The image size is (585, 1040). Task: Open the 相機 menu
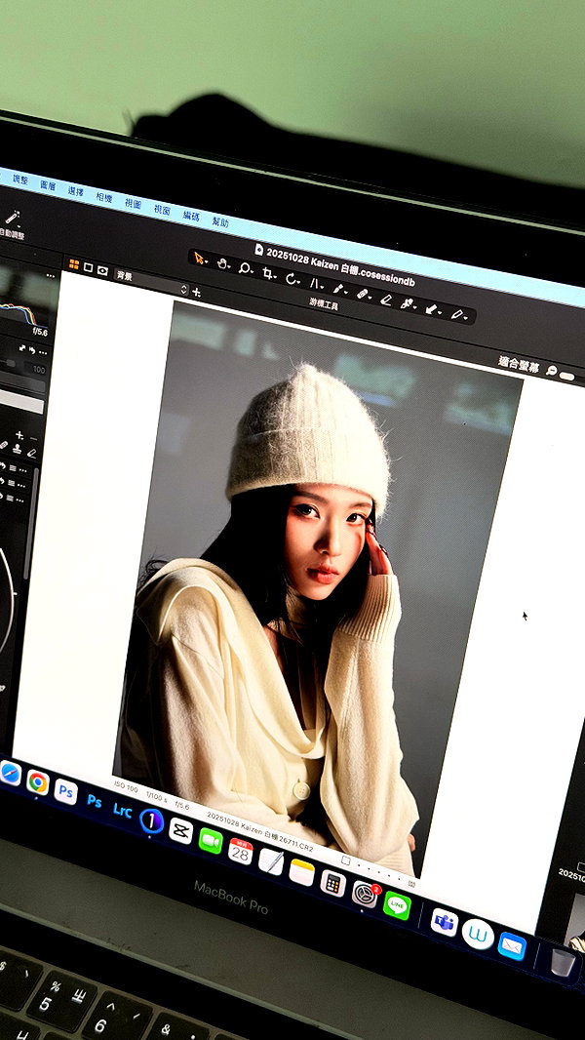[x=104, y=197]
